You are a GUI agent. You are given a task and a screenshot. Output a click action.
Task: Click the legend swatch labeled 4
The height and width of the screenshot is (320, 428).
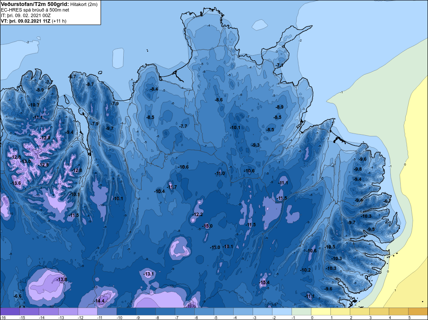tap(399, 311)
